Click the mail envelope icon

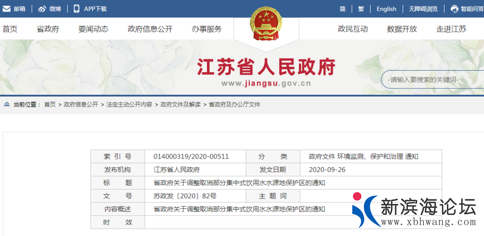tap(6, 9)
